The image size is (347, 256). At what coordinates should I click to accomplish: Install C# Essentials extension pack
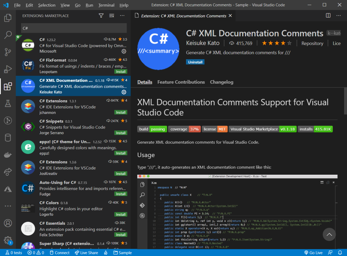(121, 235)
